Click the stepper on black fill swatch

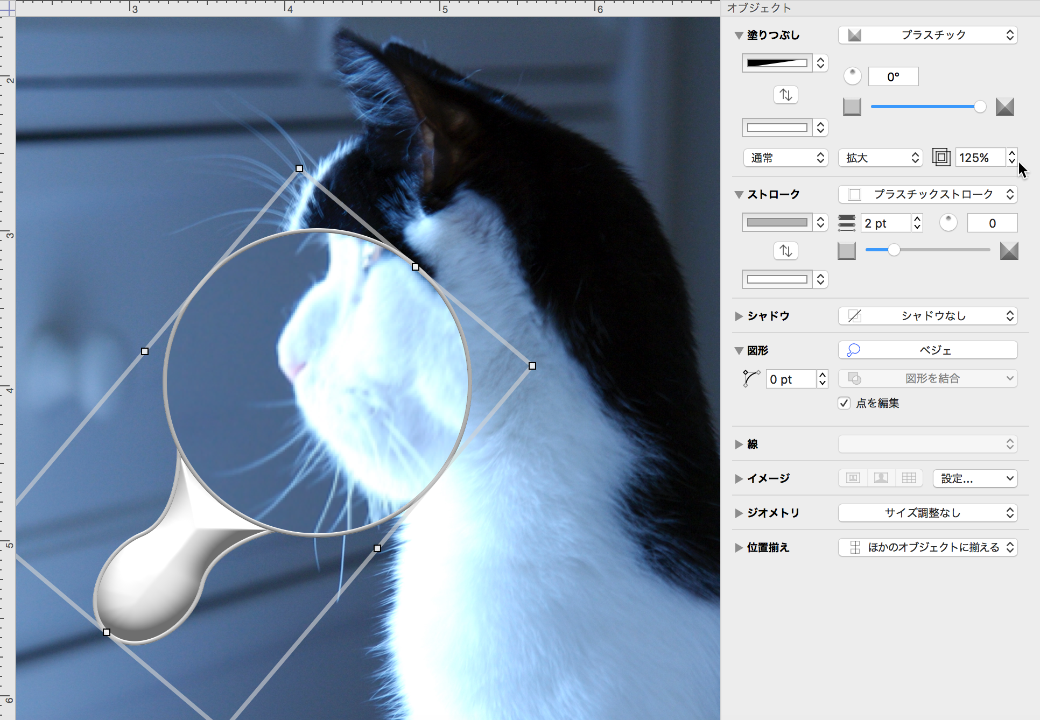pos(820,63)
